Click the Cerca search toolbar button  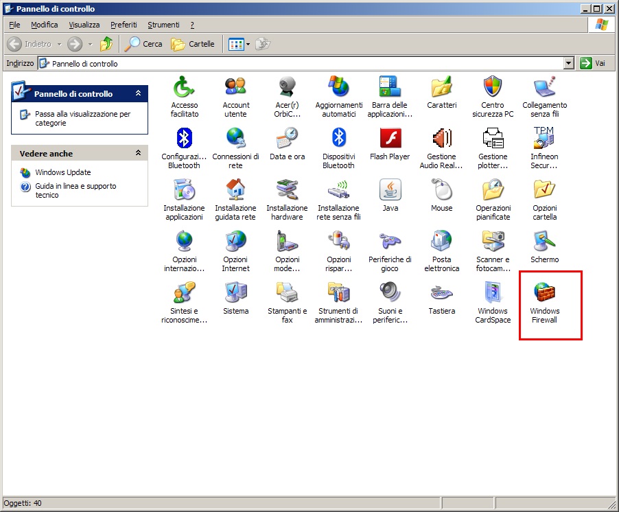point(143,44)
